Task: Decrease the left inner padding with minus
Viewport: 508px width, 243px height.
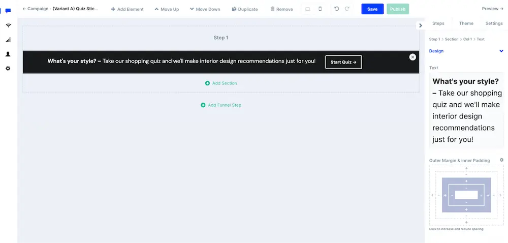Action: (x=452, y=195)
